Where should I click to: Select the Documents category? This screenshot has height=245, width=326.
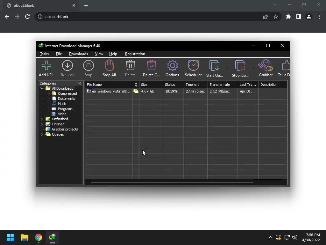(66, 99)
